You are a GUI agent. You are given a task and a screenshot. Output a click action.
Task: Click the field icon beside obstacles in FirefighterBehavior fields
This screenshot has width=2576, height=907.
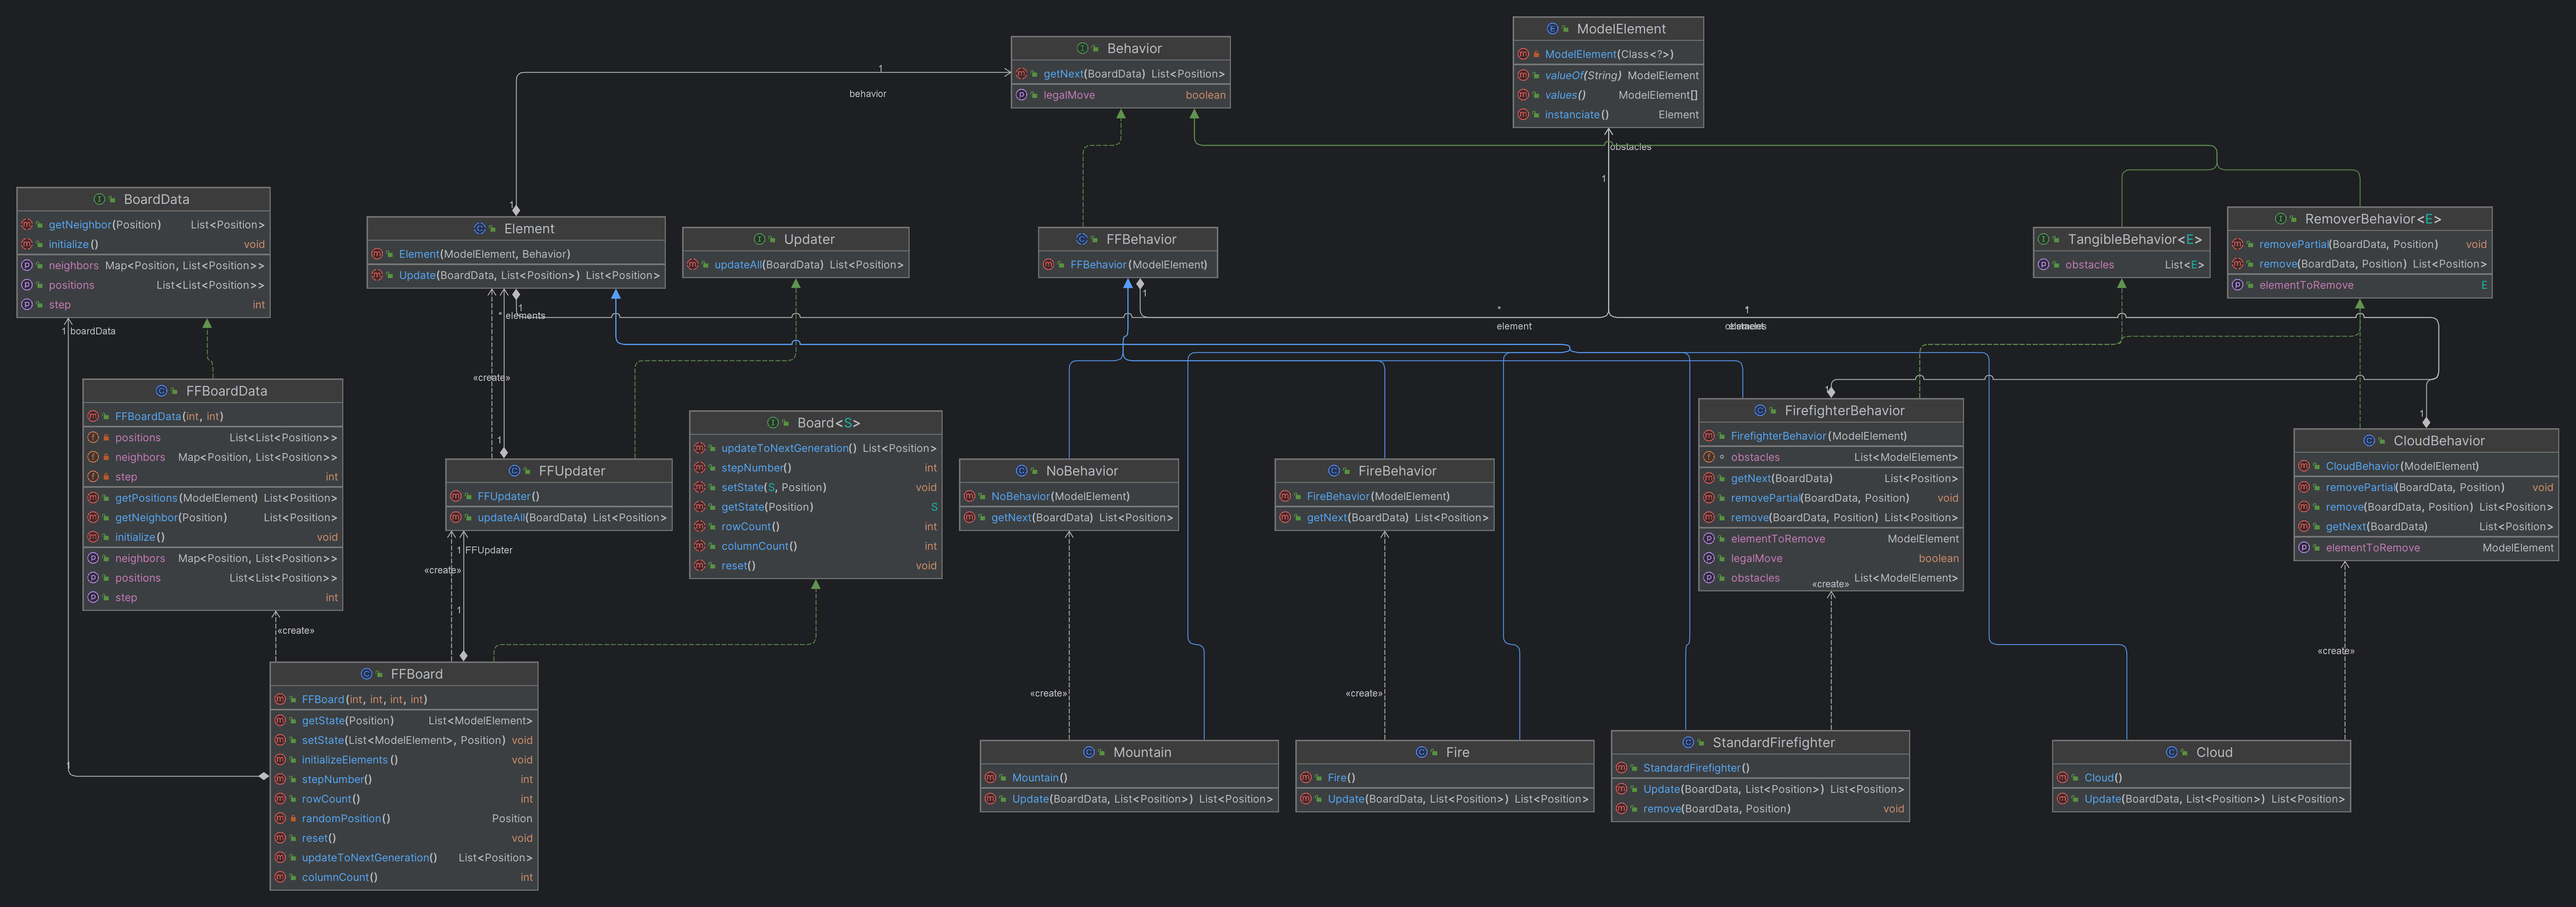point(1709,457)
